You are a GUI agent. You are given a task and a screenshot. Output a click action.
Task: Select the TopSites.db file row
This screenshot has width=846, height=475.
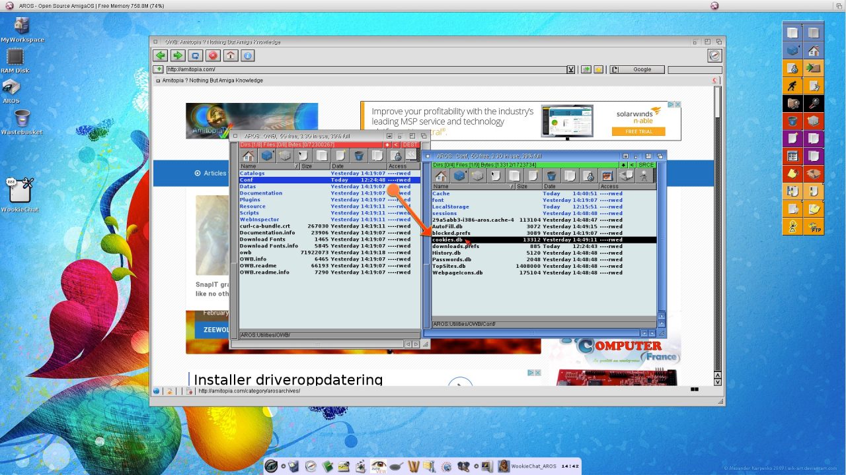click(544, 267)
